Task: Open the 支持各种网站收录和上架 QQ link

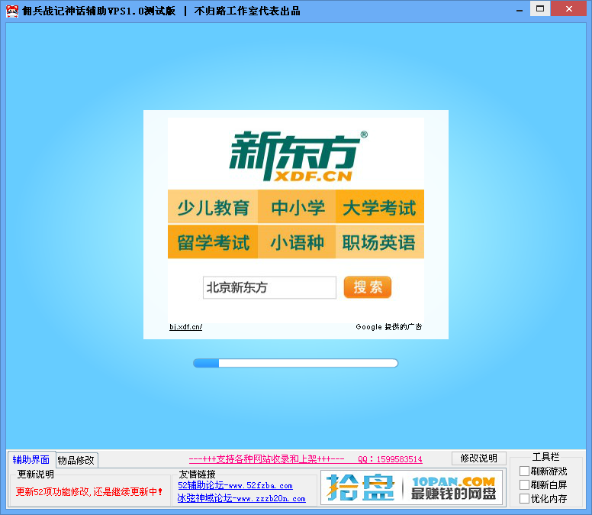Action: point(305,459)
